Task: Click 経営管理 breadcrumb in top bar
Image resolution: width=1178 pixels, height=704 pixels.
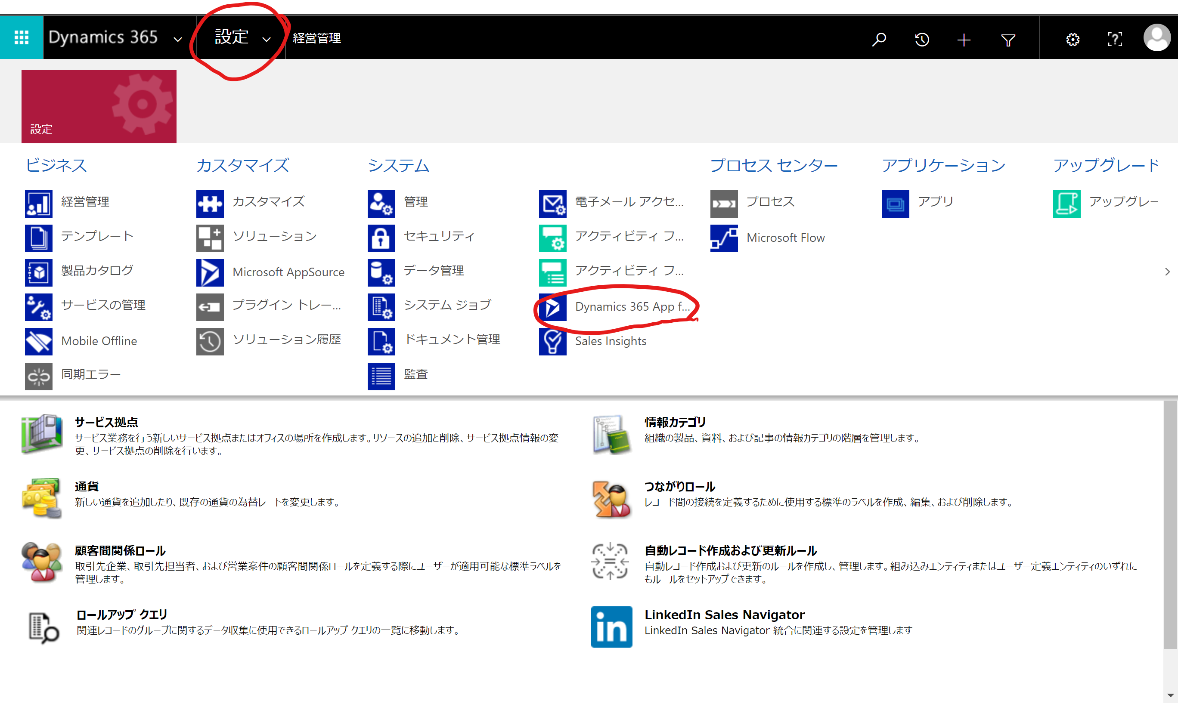Action: tap(316, 38)
